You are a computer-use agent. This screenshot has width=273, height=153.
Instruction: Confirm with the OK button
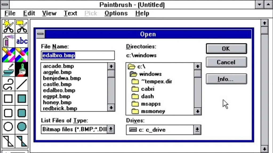tap(226, 49)
